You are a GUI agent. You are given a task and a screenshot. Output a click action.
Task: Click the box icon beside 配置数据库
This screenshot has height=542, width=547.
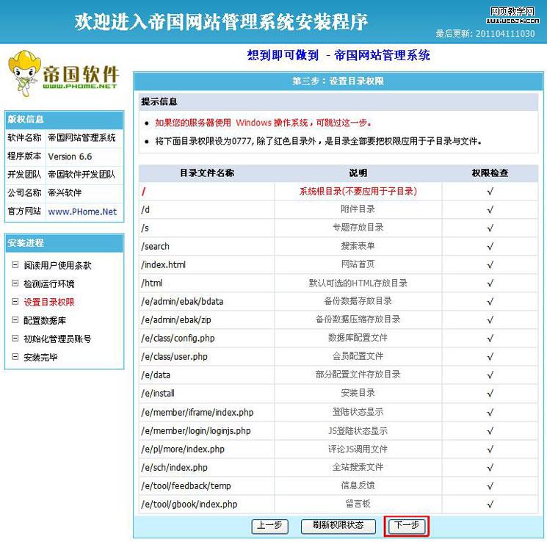click(x=15, y=321)
